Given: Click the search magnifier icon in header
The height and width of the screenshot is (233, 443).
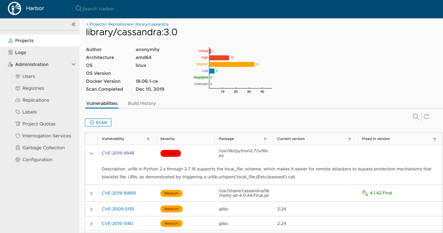Looking at the screenshot, I should coord(79,8).
